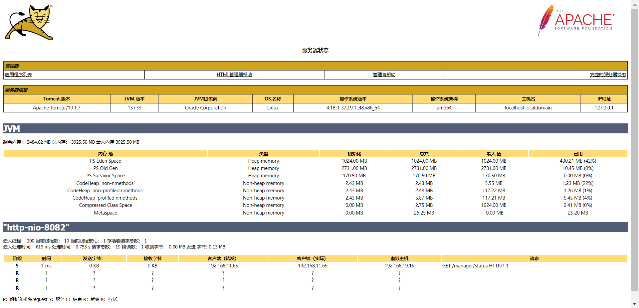Click the scrollbar down arrow
Screen dimensions: 639x308
pyautogui.click(x=635, y=304)
